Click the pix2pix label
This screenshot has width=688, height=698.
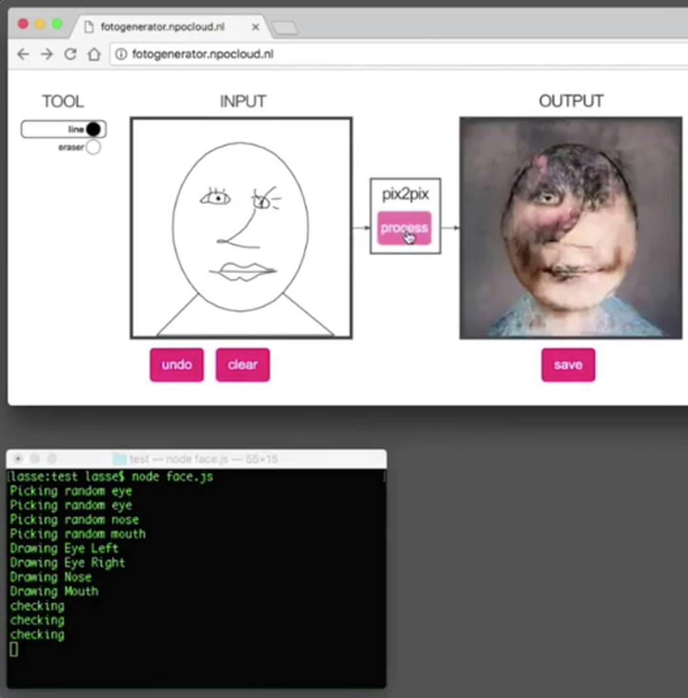405,194
